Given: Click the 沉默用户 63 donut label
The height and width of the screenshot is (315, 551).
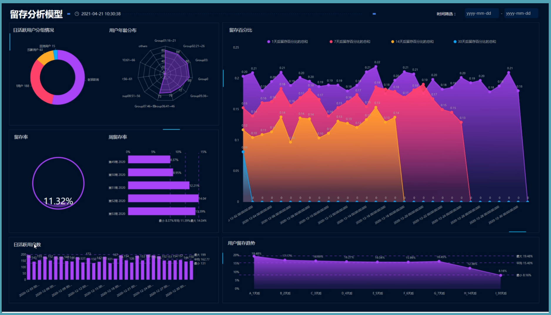Looking at the screenshot, I should [x=35, y=50].
